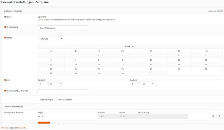Open the Startzeit minutes dropdown
Viewport: 224px width, 130px height.
coord(55,84)
